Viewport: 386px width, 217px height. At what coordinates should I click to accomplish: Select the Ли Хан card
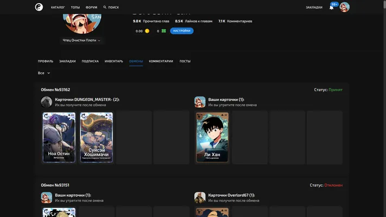tap(212, 137)
